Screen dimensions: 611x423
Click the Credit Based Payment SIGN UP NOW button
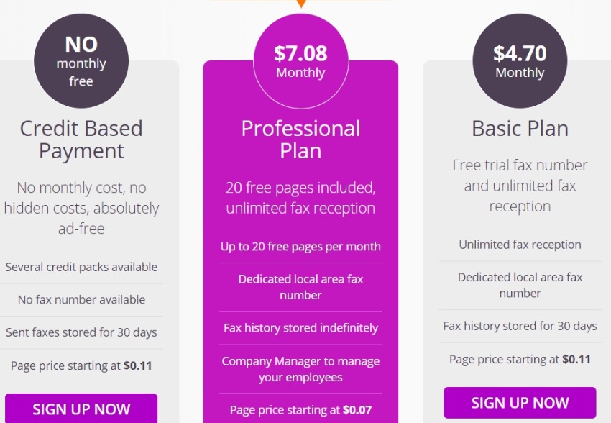click(x=81, y=408)
